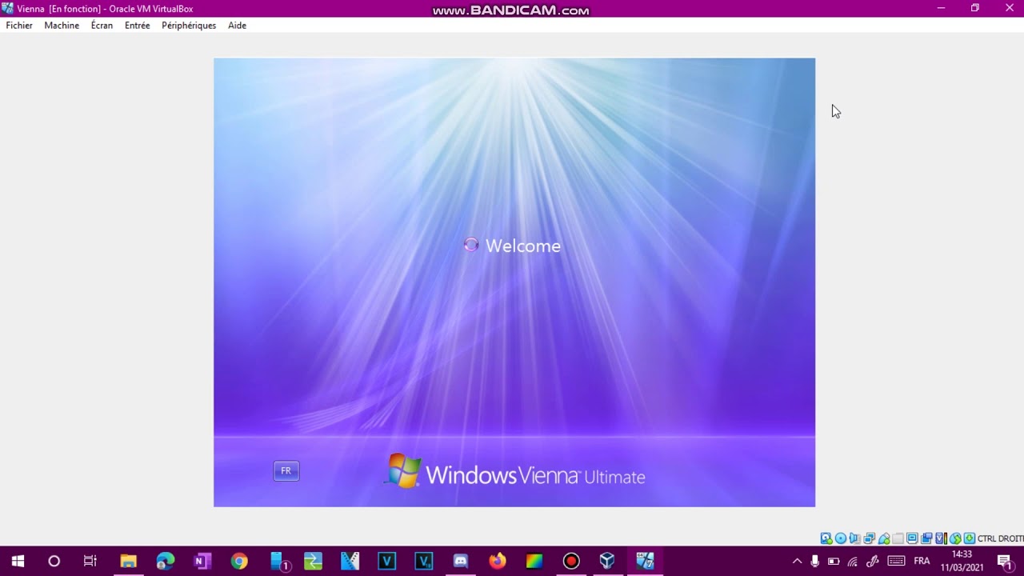Open Cortana search circle
1024x576 pixels.
click(54, 561)
